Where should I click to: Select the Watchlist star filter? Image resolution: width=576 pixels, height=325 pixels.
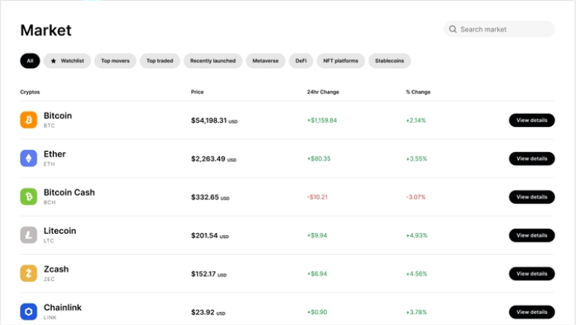[x=67, y=61]
